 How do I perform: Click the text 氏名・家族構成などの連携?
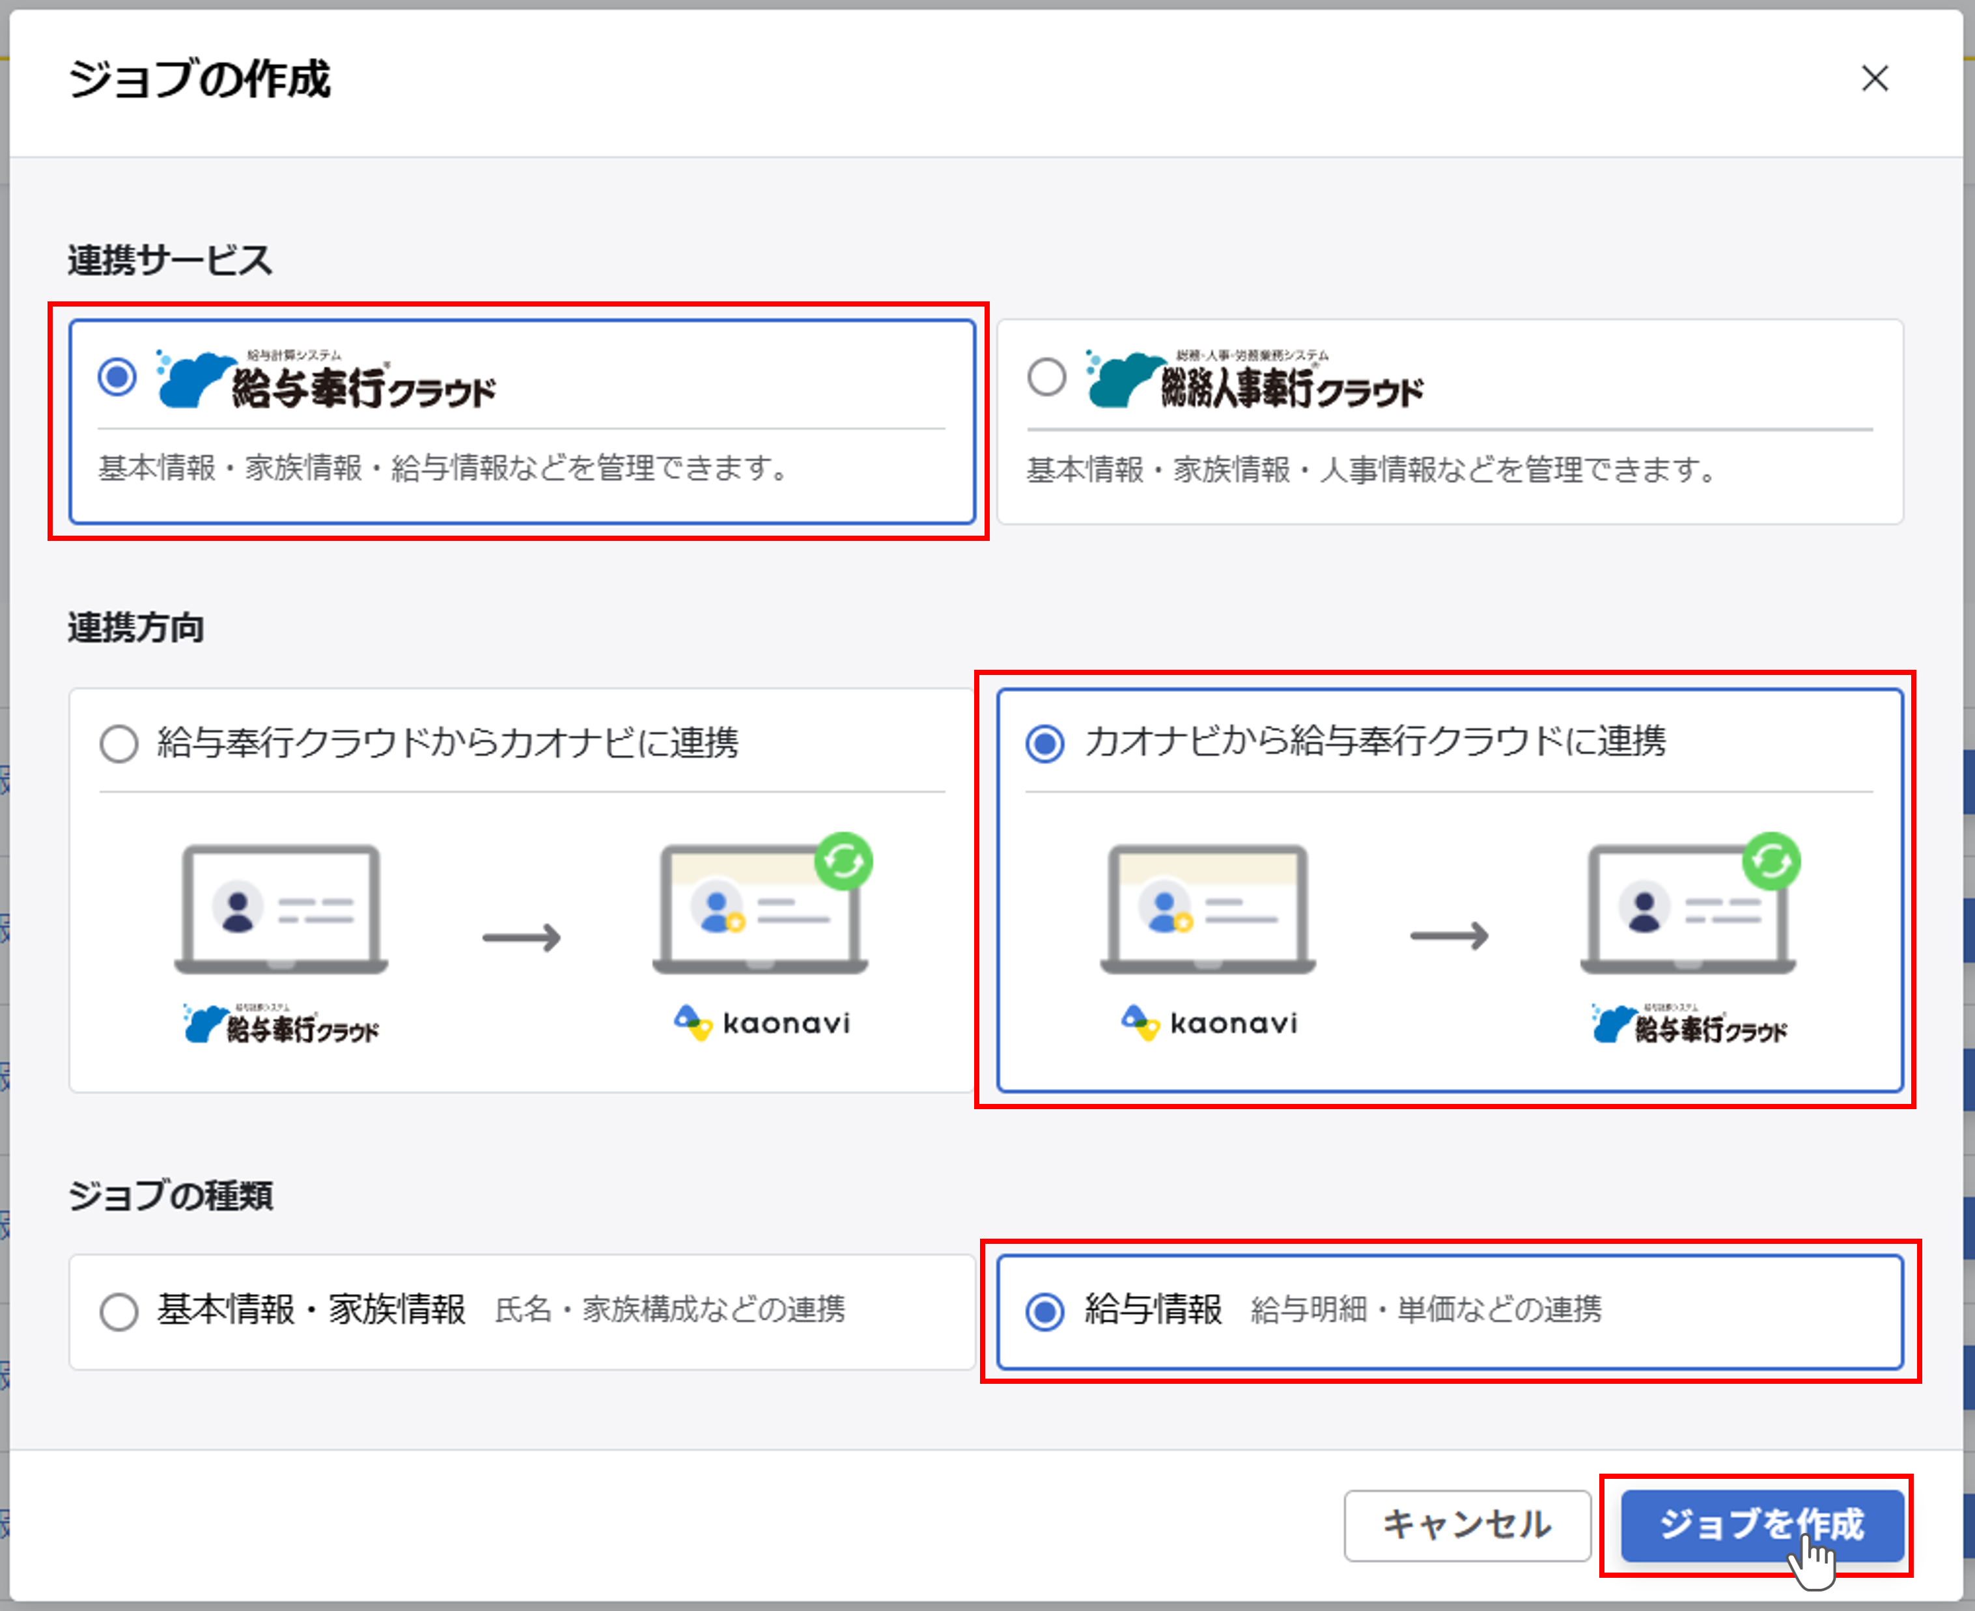(x=669, y=1310)
